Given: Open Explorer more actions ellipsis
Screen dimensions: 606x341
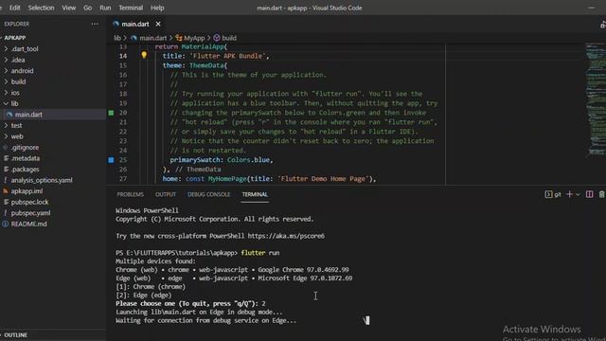Looking at the screenshot, I should (x=95, y=24).
